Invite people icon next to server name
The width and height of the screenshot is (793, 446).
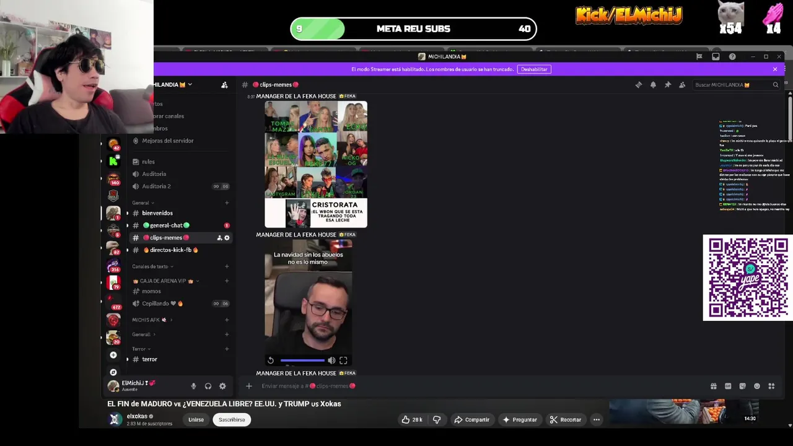pyautogui.click(x=224, y=85)
